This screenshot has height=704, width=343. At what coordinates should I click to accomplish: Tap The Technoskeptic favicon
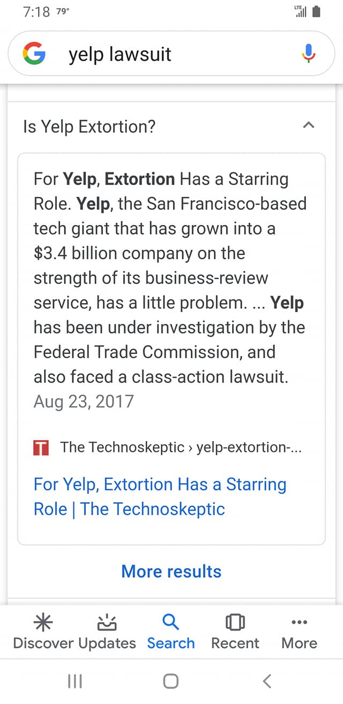click(41, 448)
